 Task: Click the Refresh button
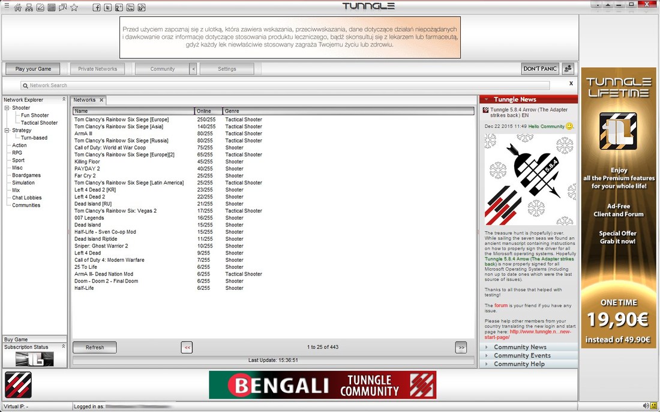[95, 347]
